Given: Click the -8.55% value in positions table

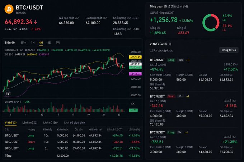Looking at the screenshot, I should tap(135, 142).
